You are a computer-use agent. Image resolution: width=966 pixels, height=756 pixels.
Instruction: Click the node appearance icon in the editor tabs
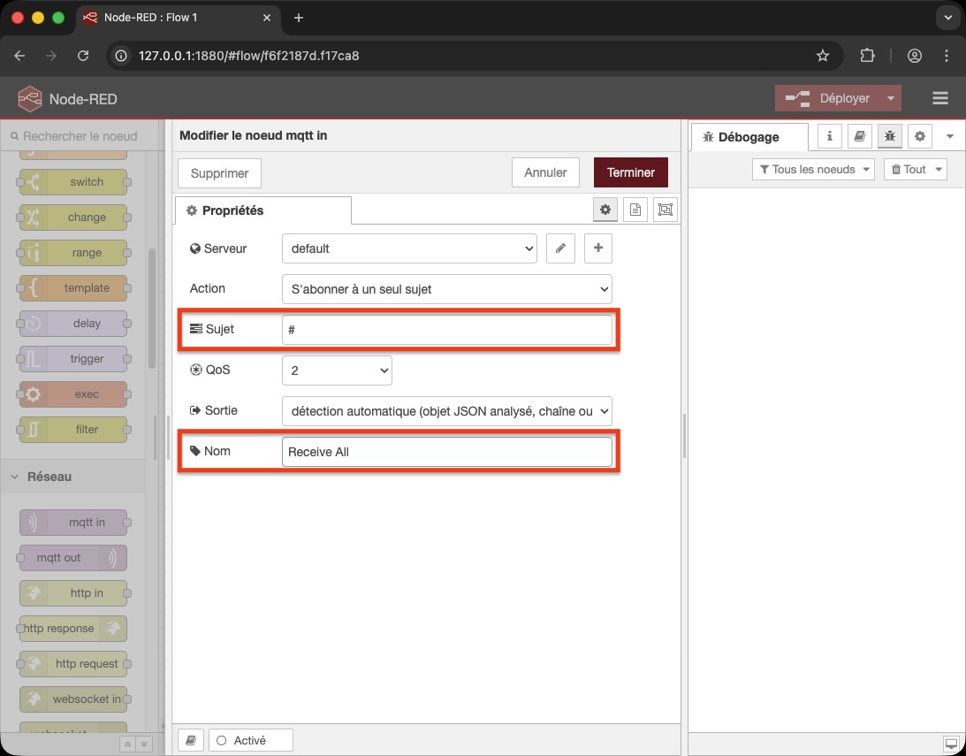665,210
